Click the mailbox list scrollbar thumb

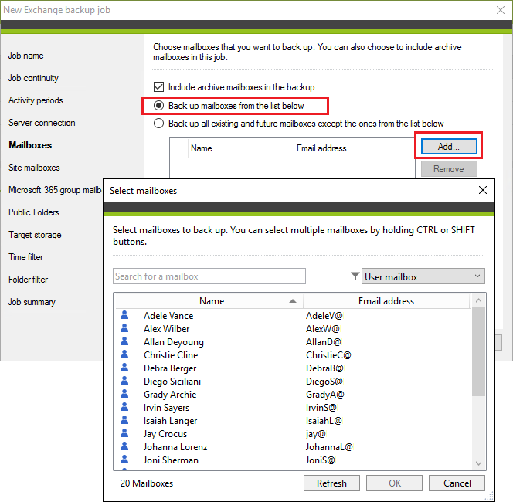[x=478, y=351]
